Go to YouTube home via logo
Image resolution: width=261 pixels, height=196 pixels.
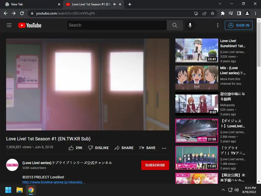pyautogui.click(x=30, y=25)
